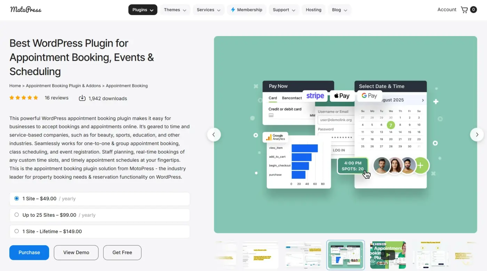Select 1 Site $49.00 yearly option
This screenshot has width=487, height=271.
pos(100,199)
